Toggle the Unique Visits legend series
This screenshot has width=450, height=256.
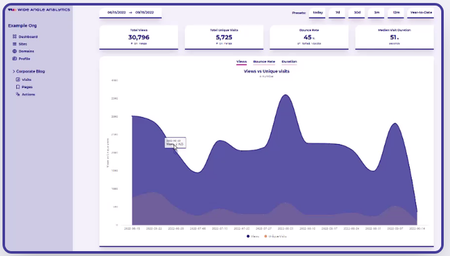click(275, 237)
